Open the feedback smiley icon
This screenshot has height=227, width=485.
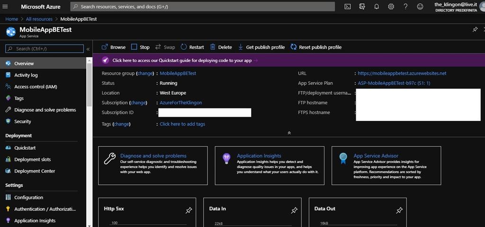420,7
